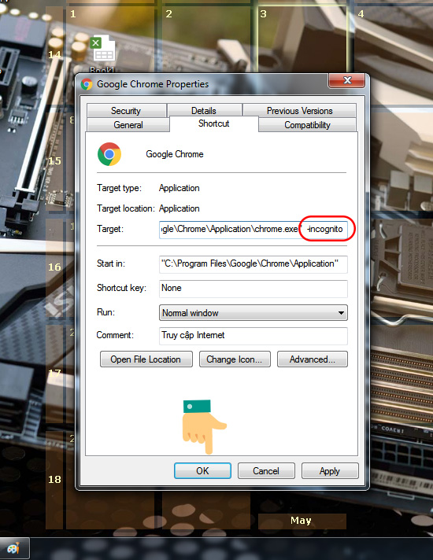The height and width of the screenshot is (560, 433).
Task: Click the Change Icon button
Action: tap(235, 359)
